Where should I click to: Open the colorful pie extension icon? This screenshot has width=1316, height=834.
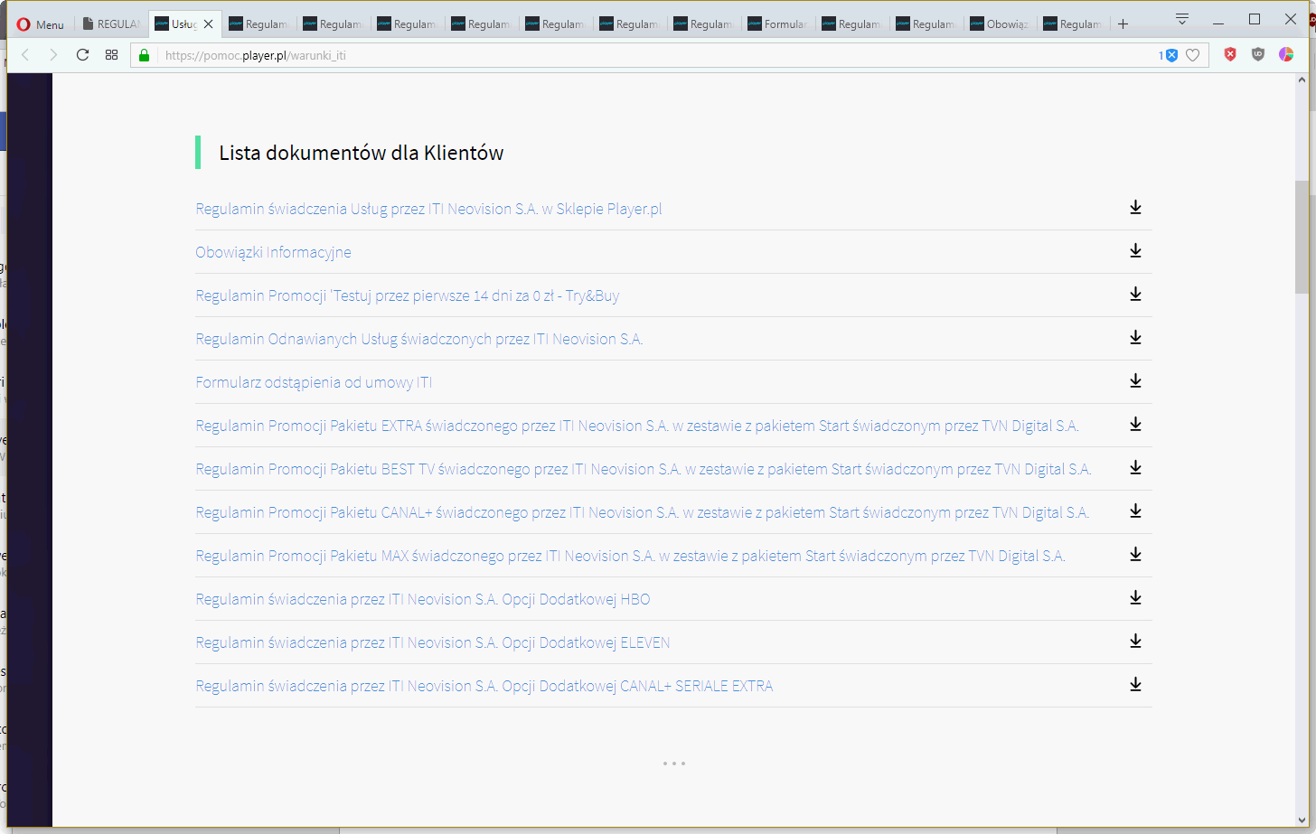click(x=1286, y=55)
